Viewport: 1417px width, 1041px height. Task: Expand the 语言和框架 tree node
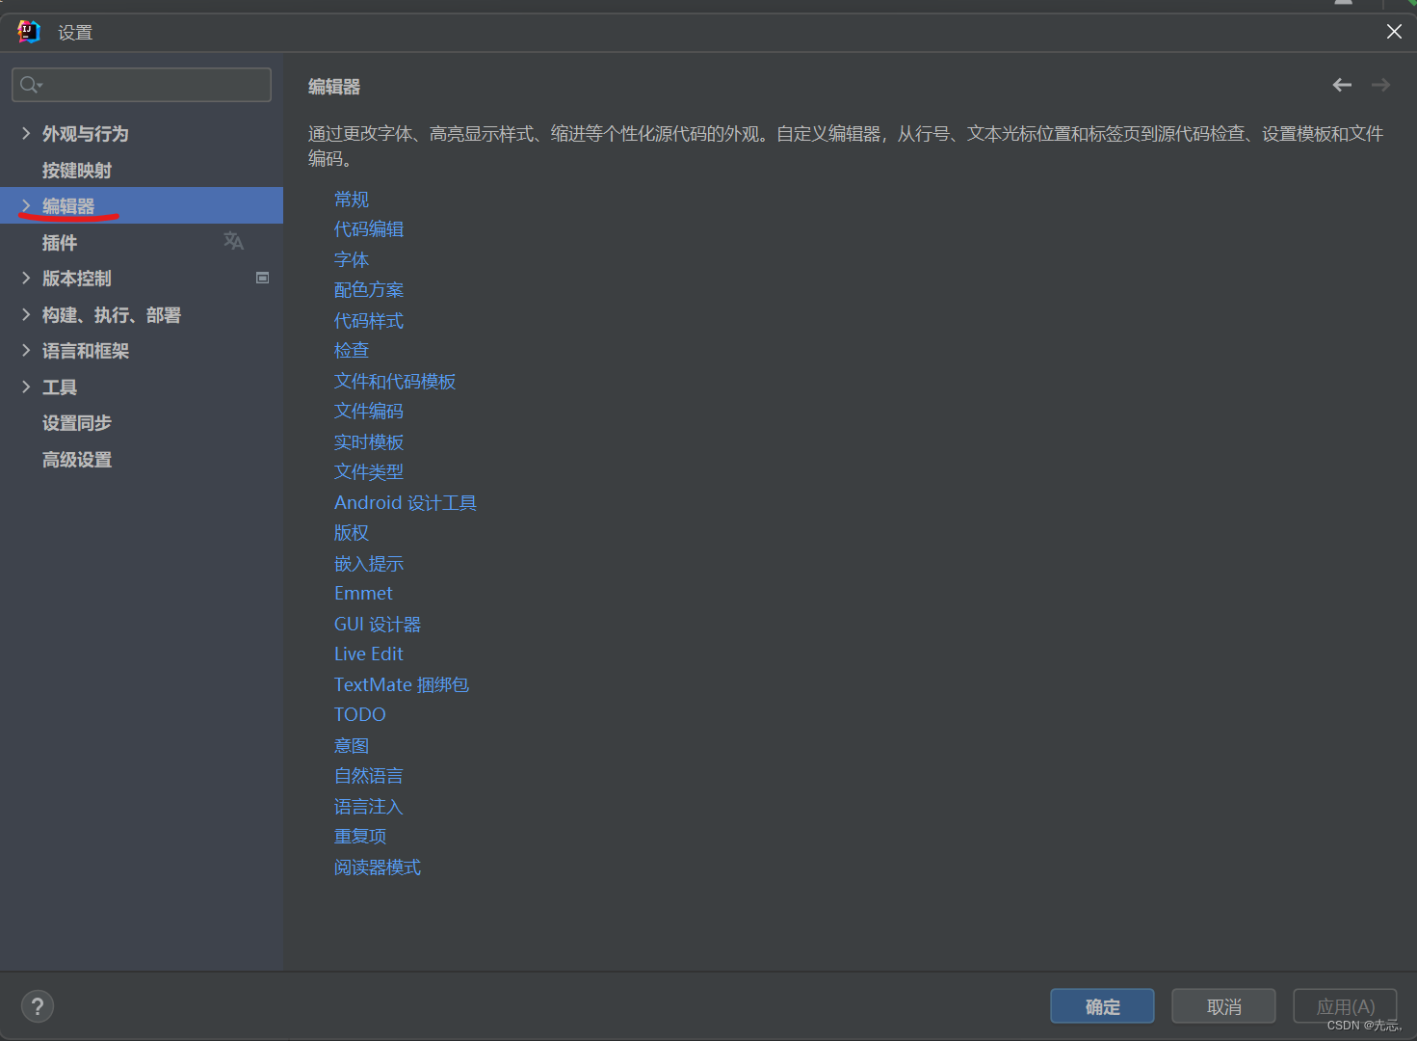pos(26,350)
